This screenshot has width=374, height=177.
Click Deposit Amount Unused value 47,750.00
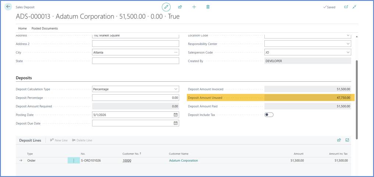308,97
